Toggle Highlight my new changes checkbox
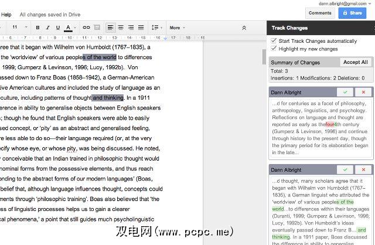Image resolution: width=375 pixels, height=245 pixels. (x=274, y=49)
